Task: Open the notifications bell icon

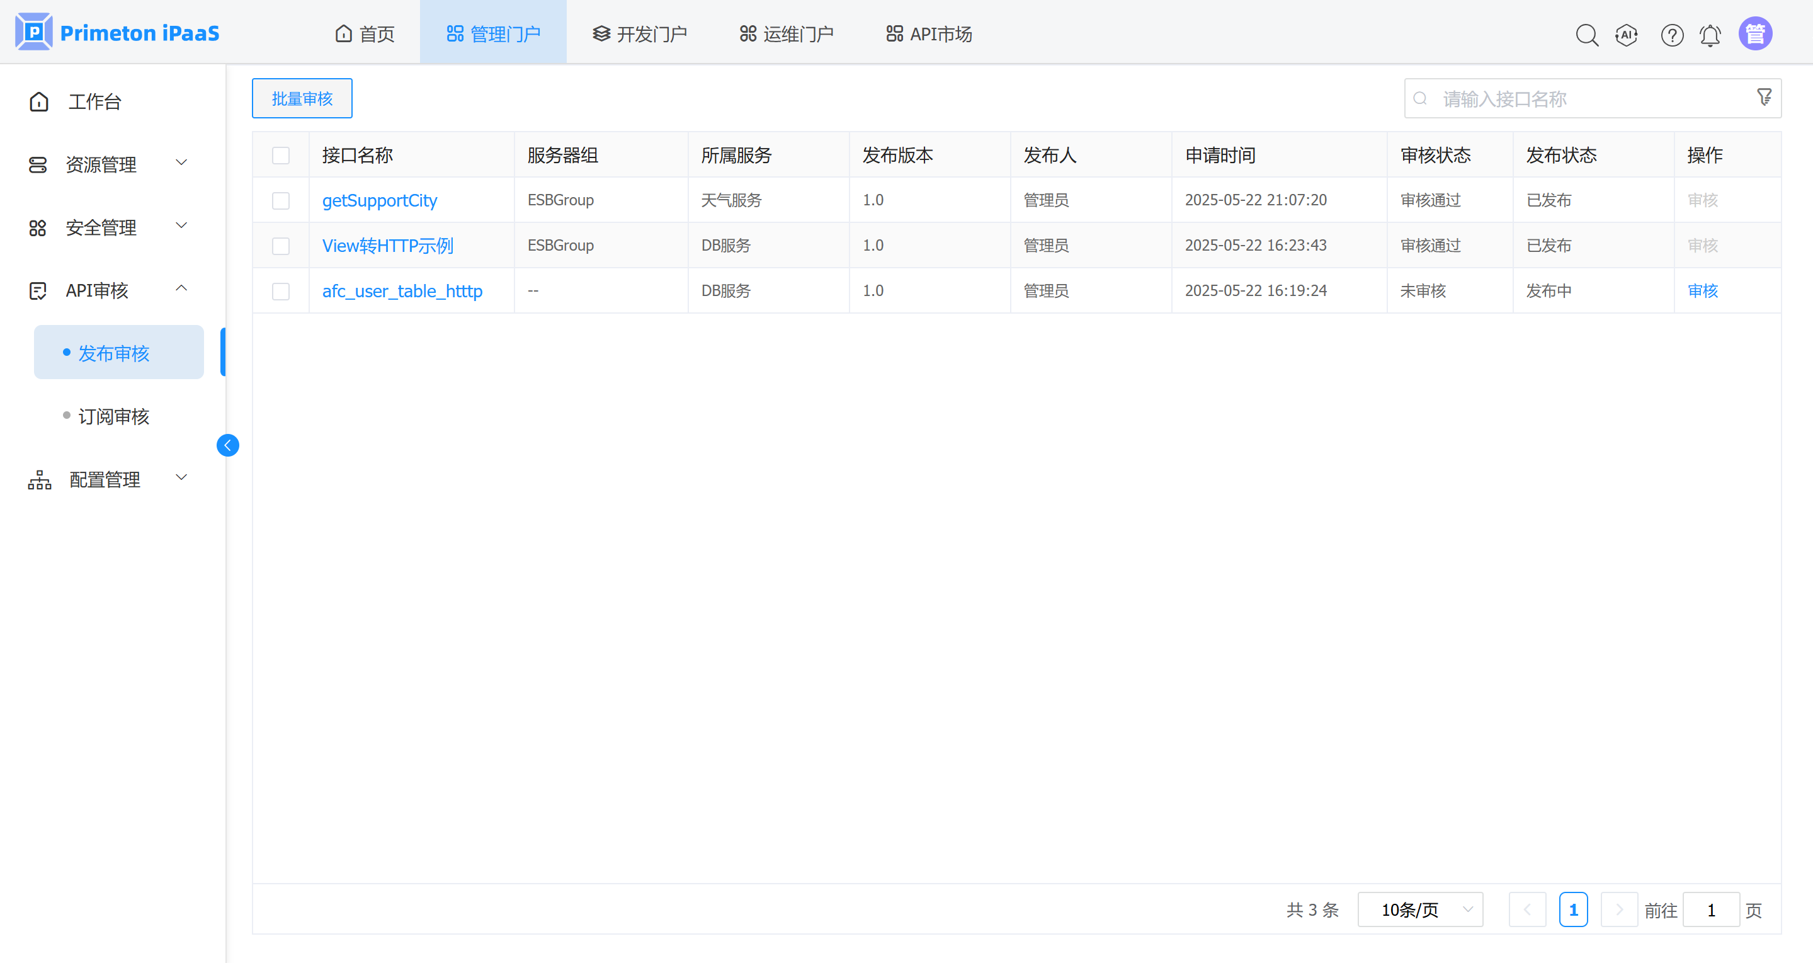Action: (1710, 35)
